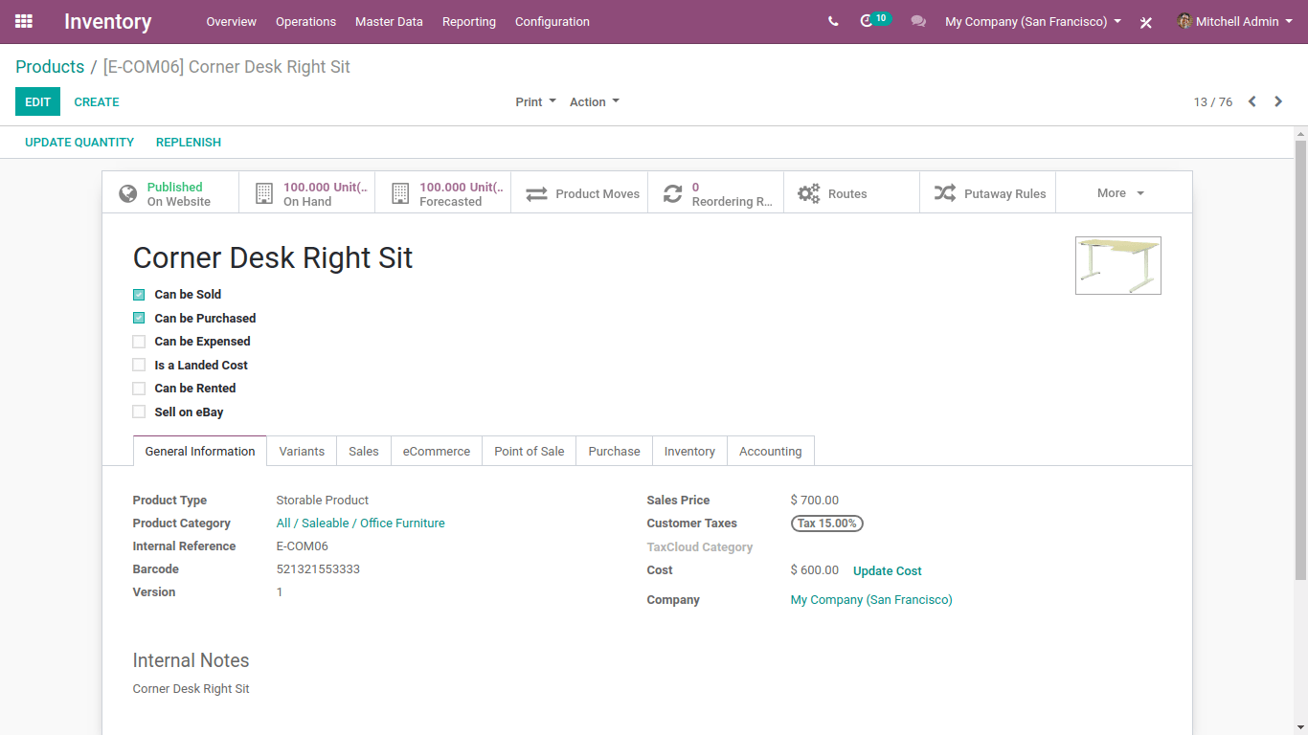This screenshot has height=735, width=1308.
Task: Toggle Is a Landed Cost checkbox
Action: point(139,365)
